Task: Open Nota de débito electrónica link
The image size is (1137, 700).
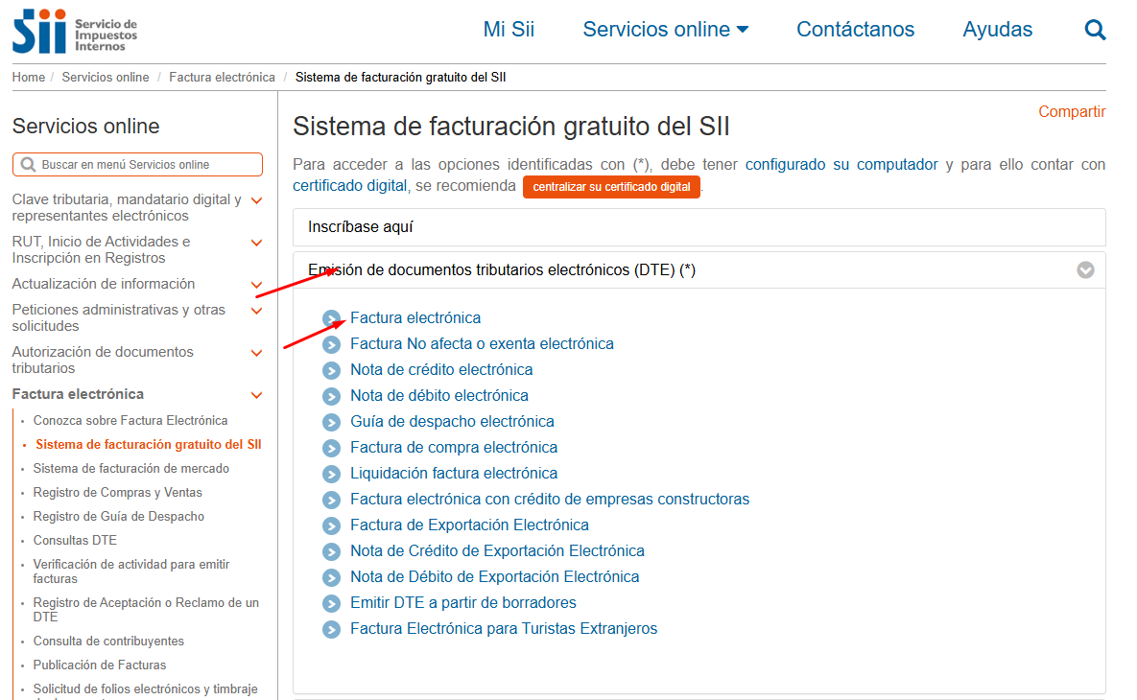Action: (x=439, y=396)
